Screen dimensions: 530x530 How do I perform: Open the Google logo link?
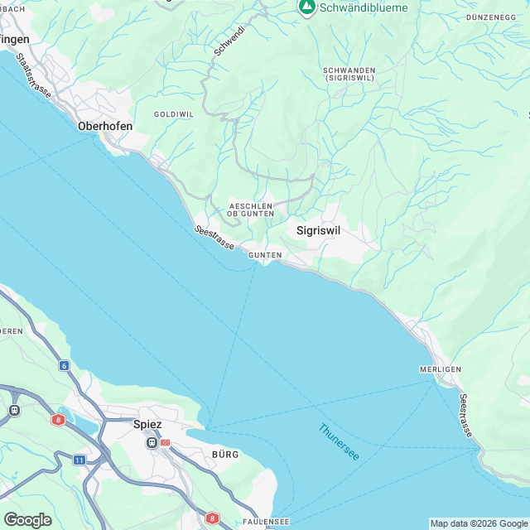click(x=28, y=520)
